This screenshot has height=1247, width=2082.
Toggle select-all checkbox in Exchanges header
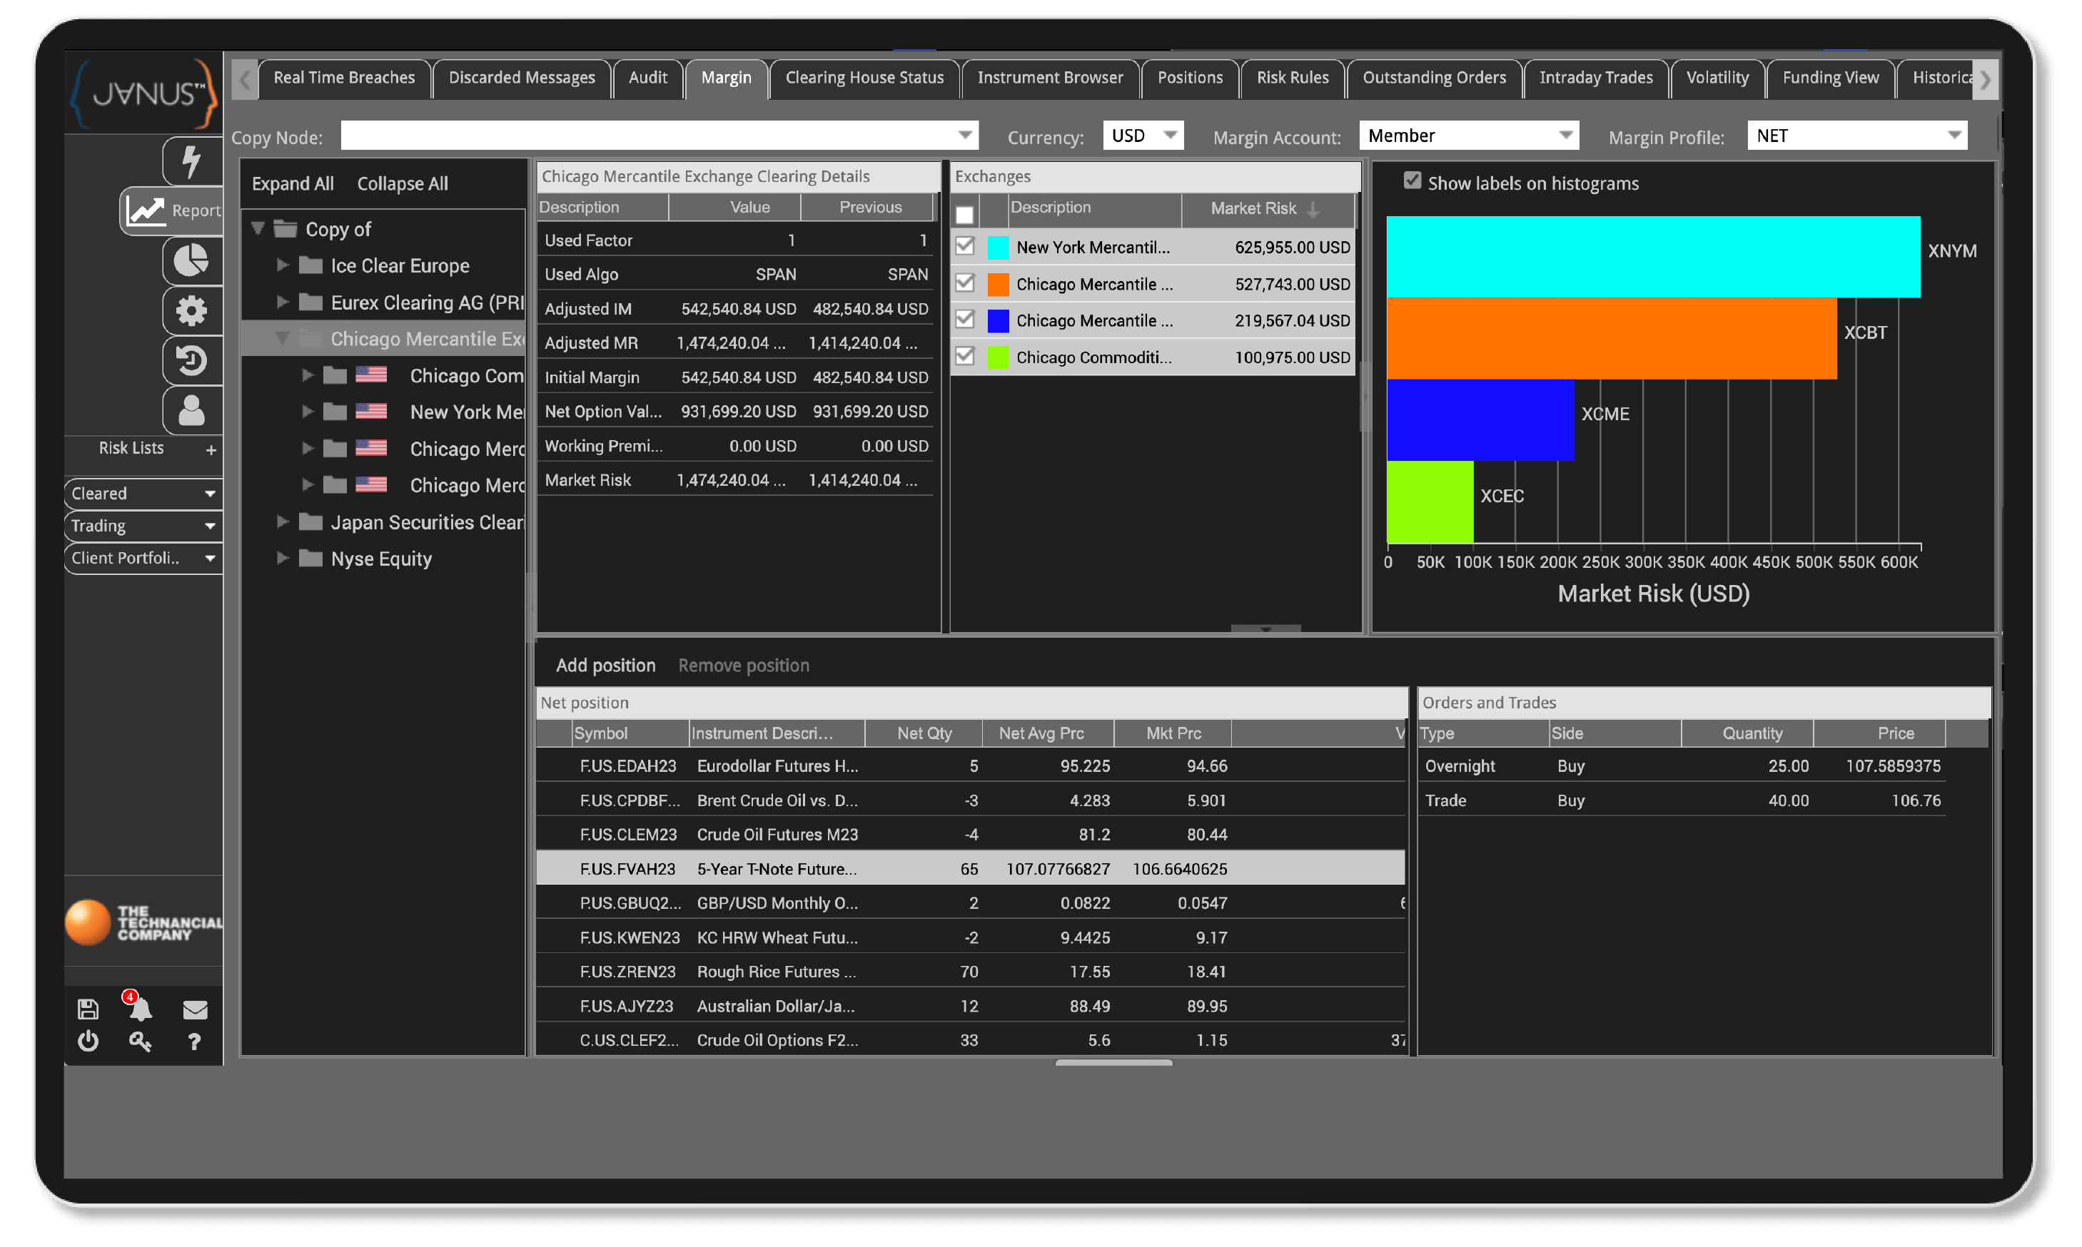pyautogui.click(x=965, y=214)
